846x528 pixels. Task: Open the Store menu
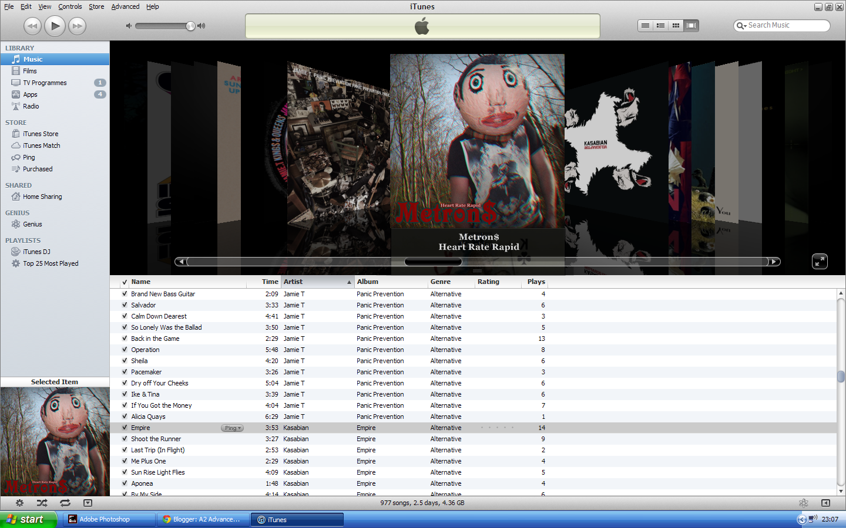click(x=96, y=6)
